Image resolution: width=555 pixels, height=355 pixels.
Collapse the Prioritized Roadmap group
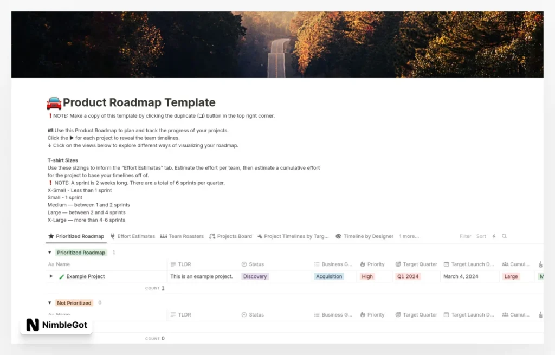click(x=50, y=253)
